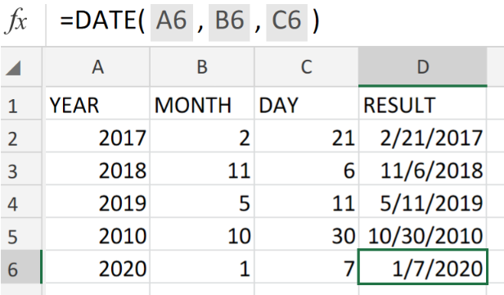This screenshot has width=504, height=295.
Task: Select the MONTH header cell
Action: point(202,104)
